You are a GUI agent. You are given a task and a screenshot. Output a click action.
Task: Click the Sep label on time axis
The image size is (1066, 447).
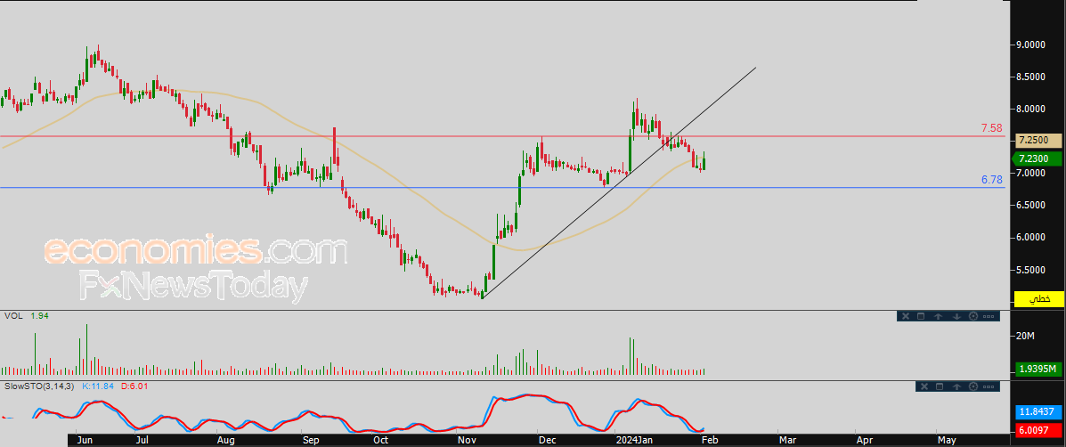(x=311, y=440)
